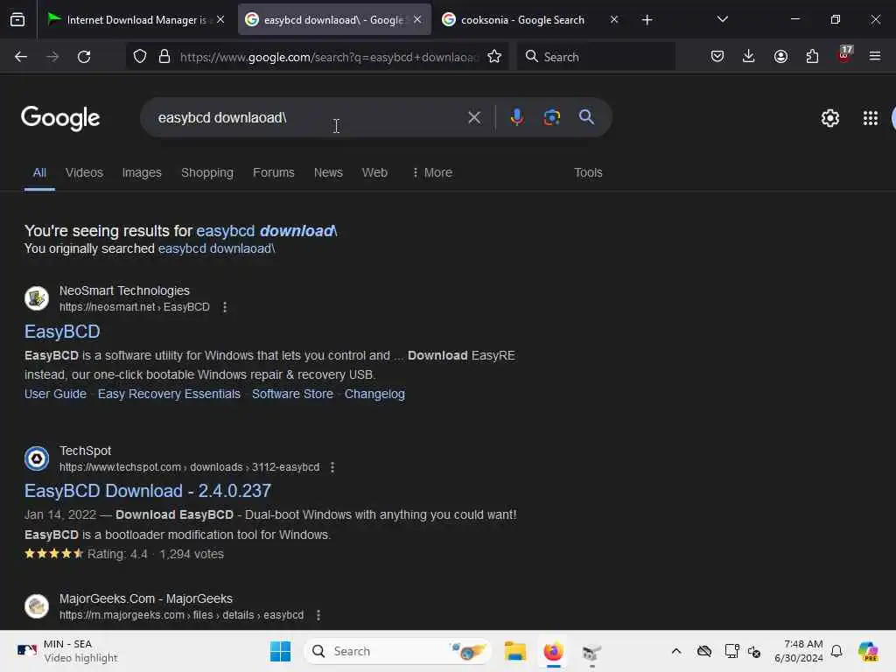The height and width of the screenshot is (672, 896).
Task: Click corrected 'easybcd download\' suggestion link
Action: [x=266, y=231]
